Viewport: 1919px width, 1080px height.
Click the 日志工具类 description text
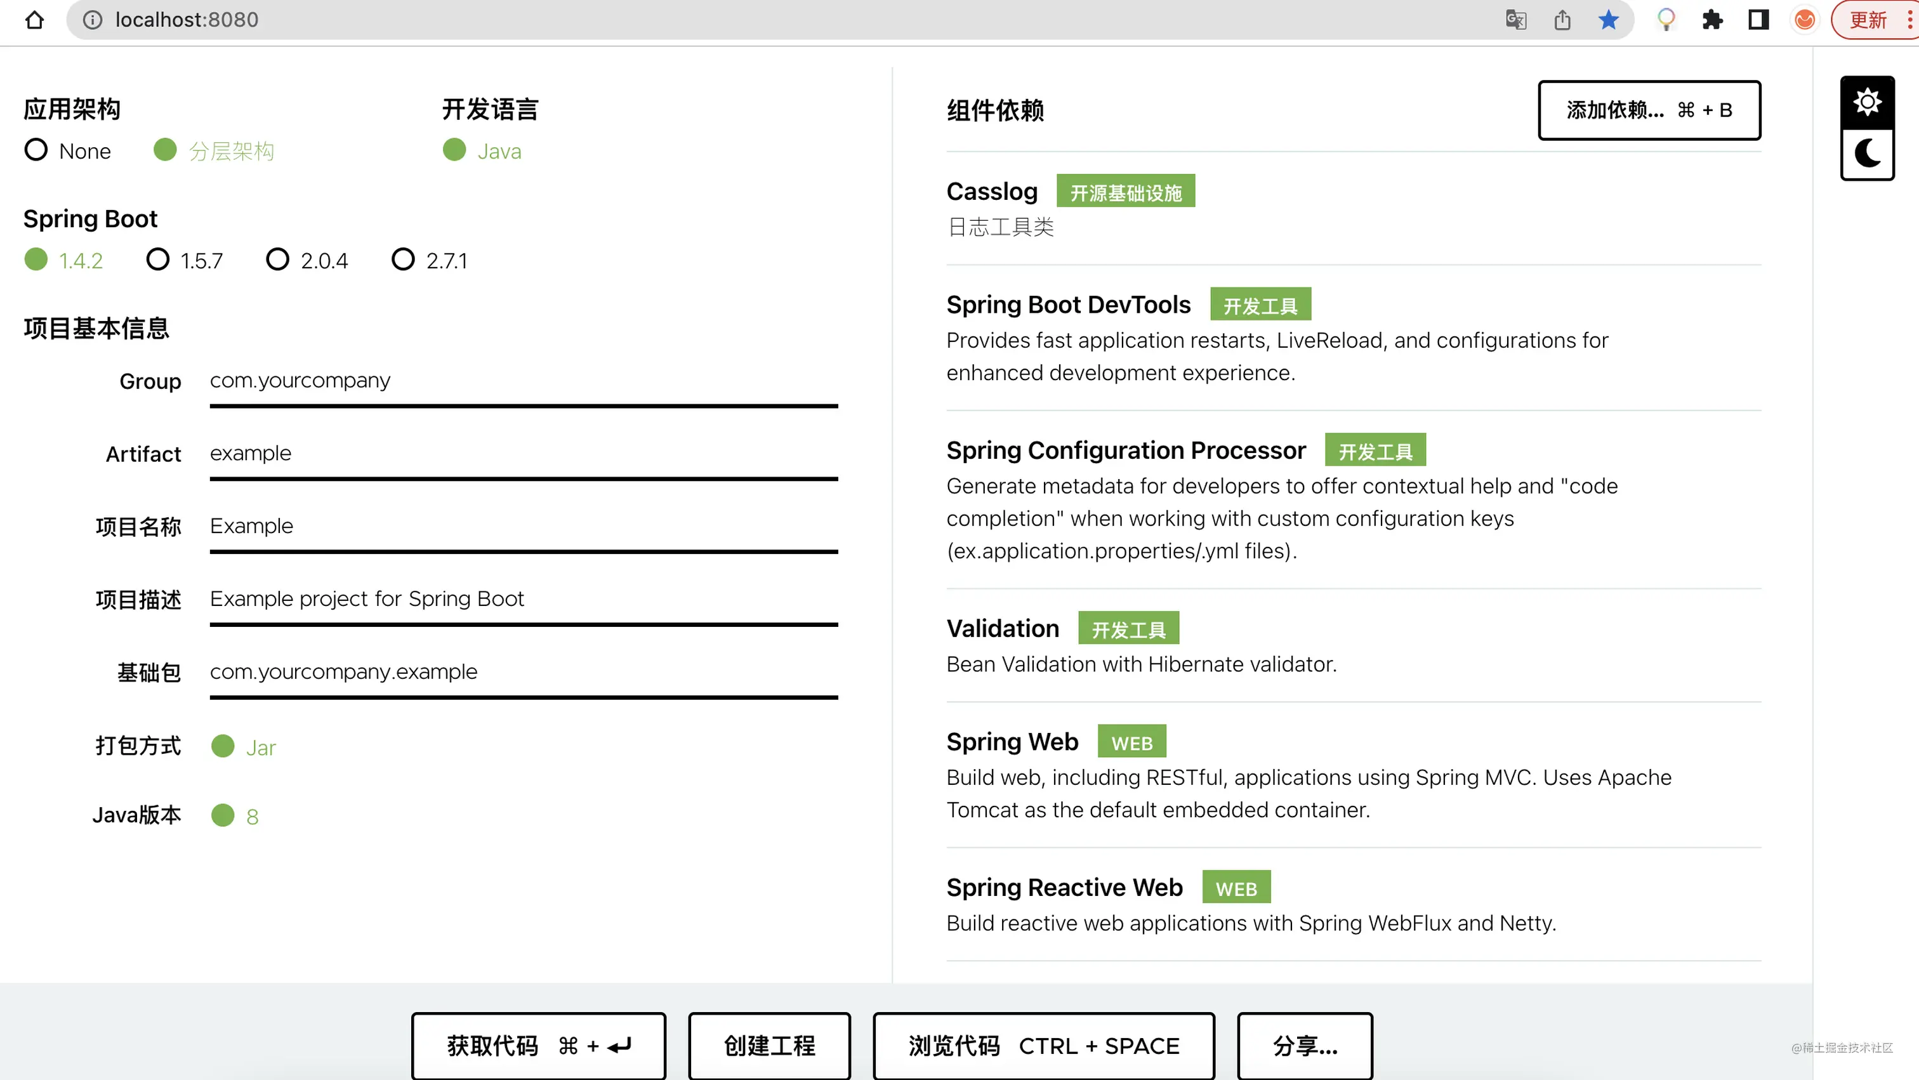(999, 227)
